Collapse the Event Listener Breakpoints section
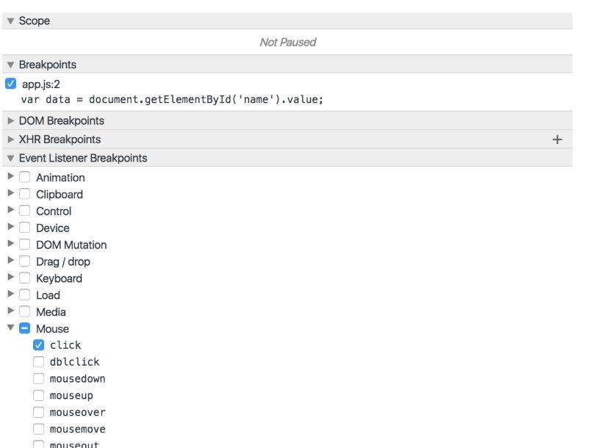The width and height of the screenshot is (593, 448). click(x=10, y=158)
